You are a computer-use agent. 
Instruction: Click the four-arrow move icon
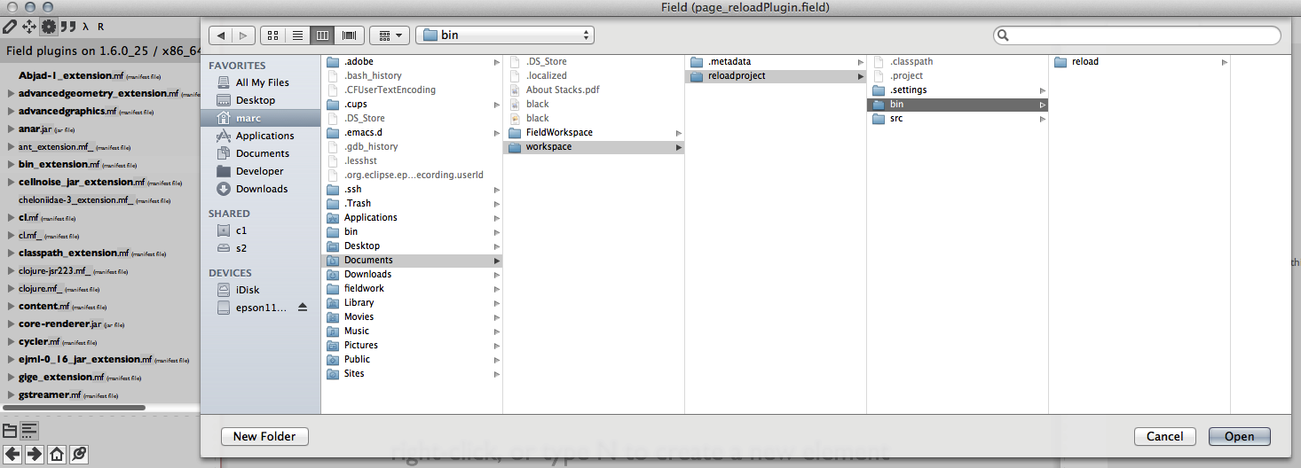[29, 27]
